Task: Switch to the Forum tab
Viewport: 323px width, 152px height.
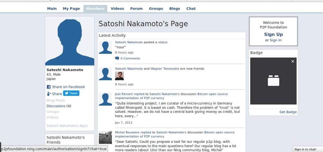Action: [136, 9]
